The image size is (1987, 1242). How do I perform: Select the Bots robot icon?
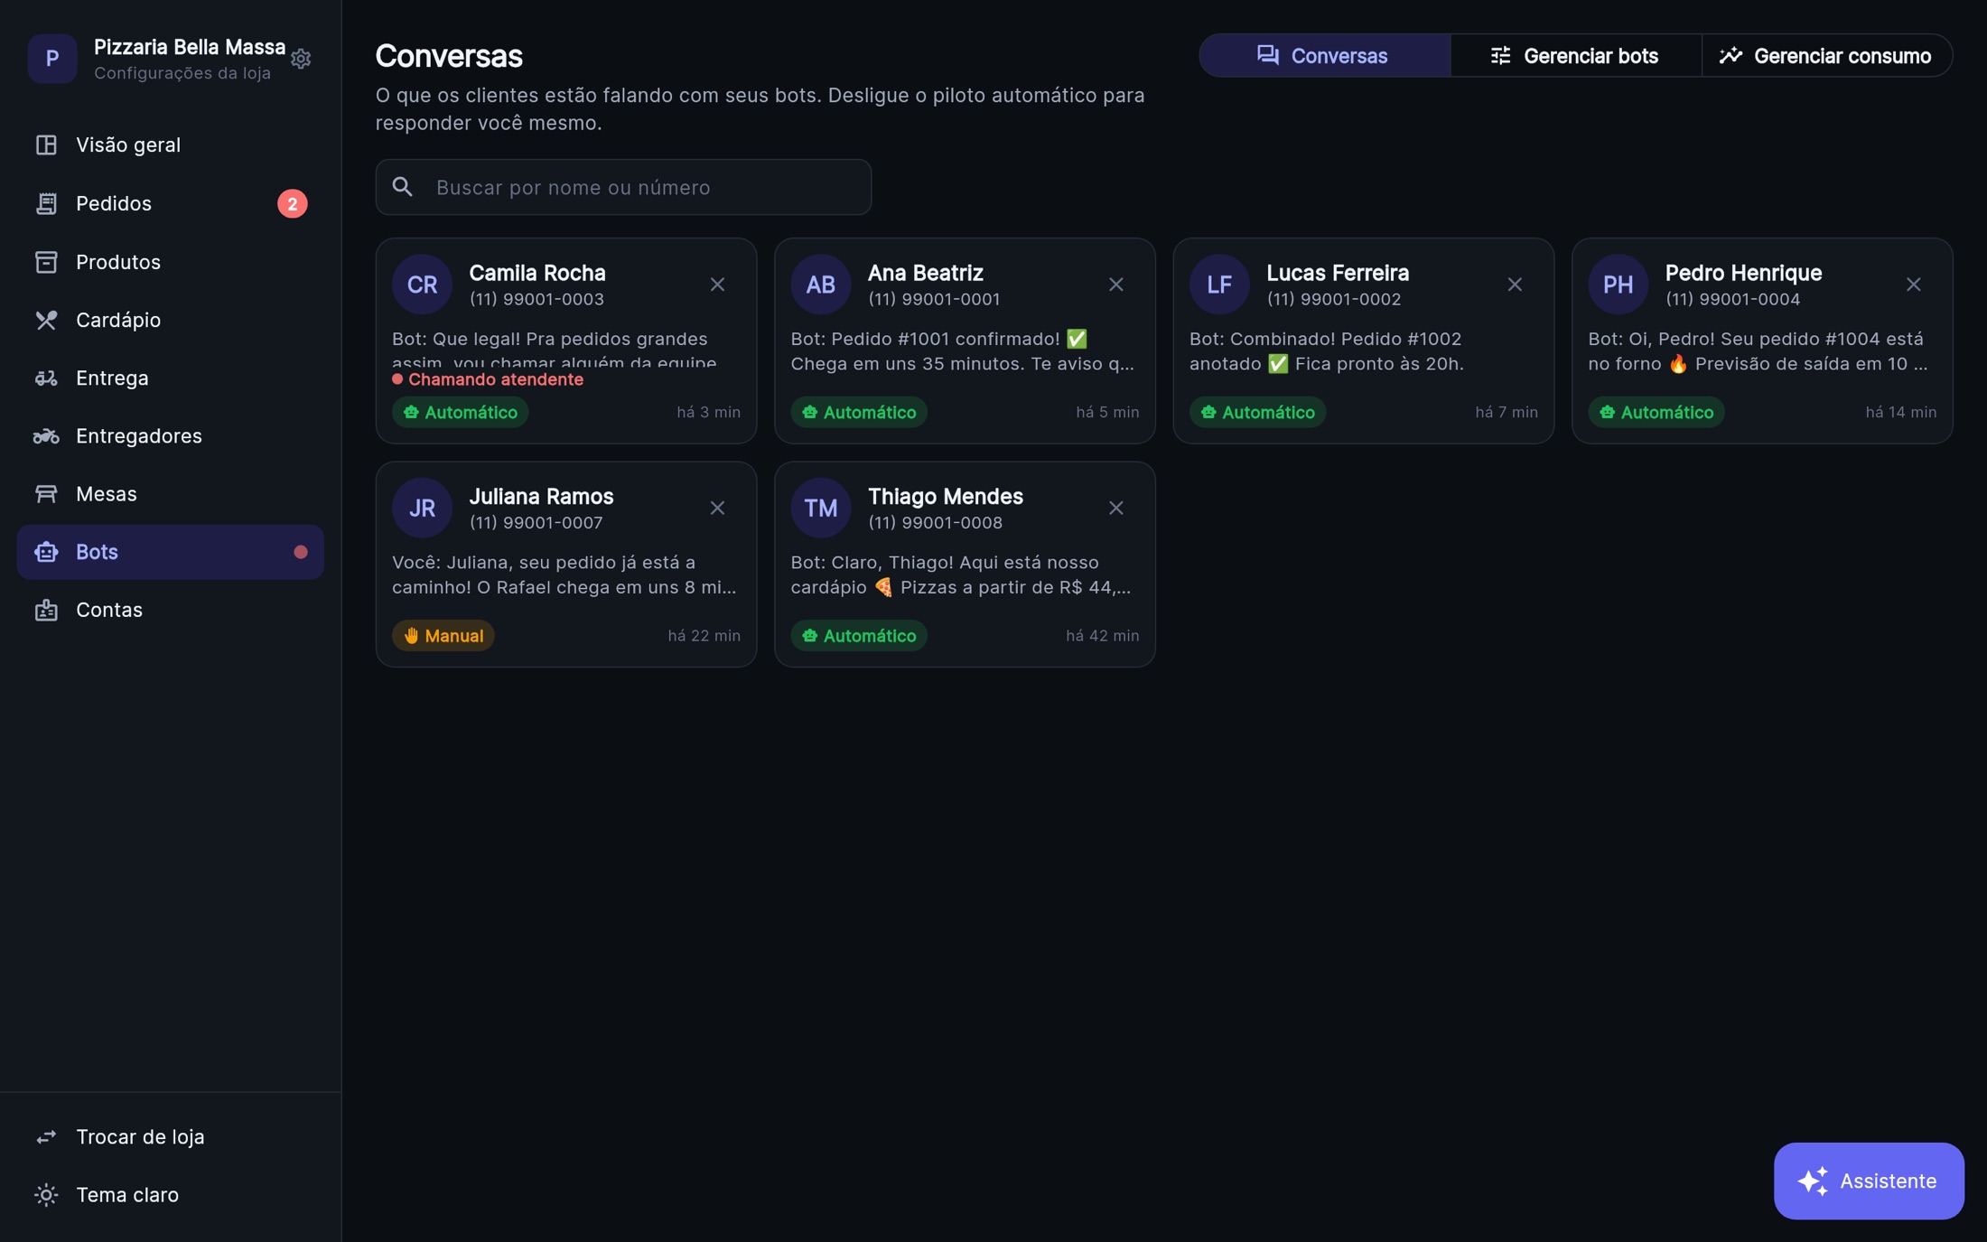(46, 552)
